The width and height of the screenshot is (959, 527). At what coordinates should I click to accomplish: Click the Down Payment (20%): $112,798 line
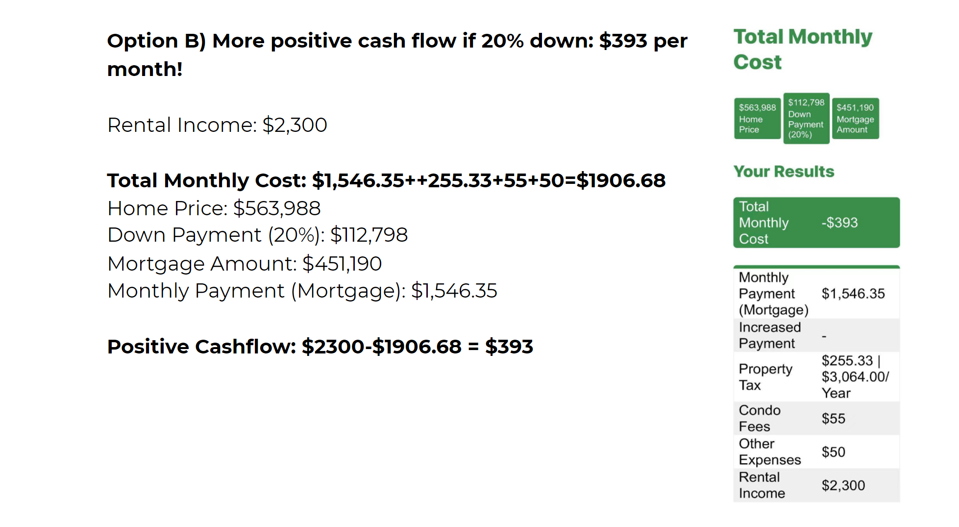[257, 235]
